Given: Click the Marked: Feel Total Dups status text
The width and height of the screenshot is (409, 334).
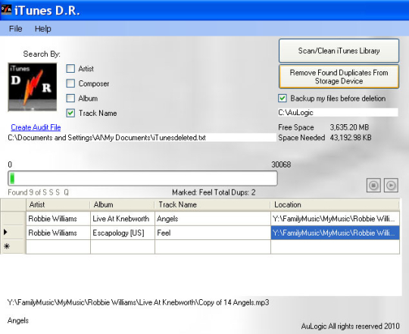Looking at the screenshot, I should pos(214,192).
